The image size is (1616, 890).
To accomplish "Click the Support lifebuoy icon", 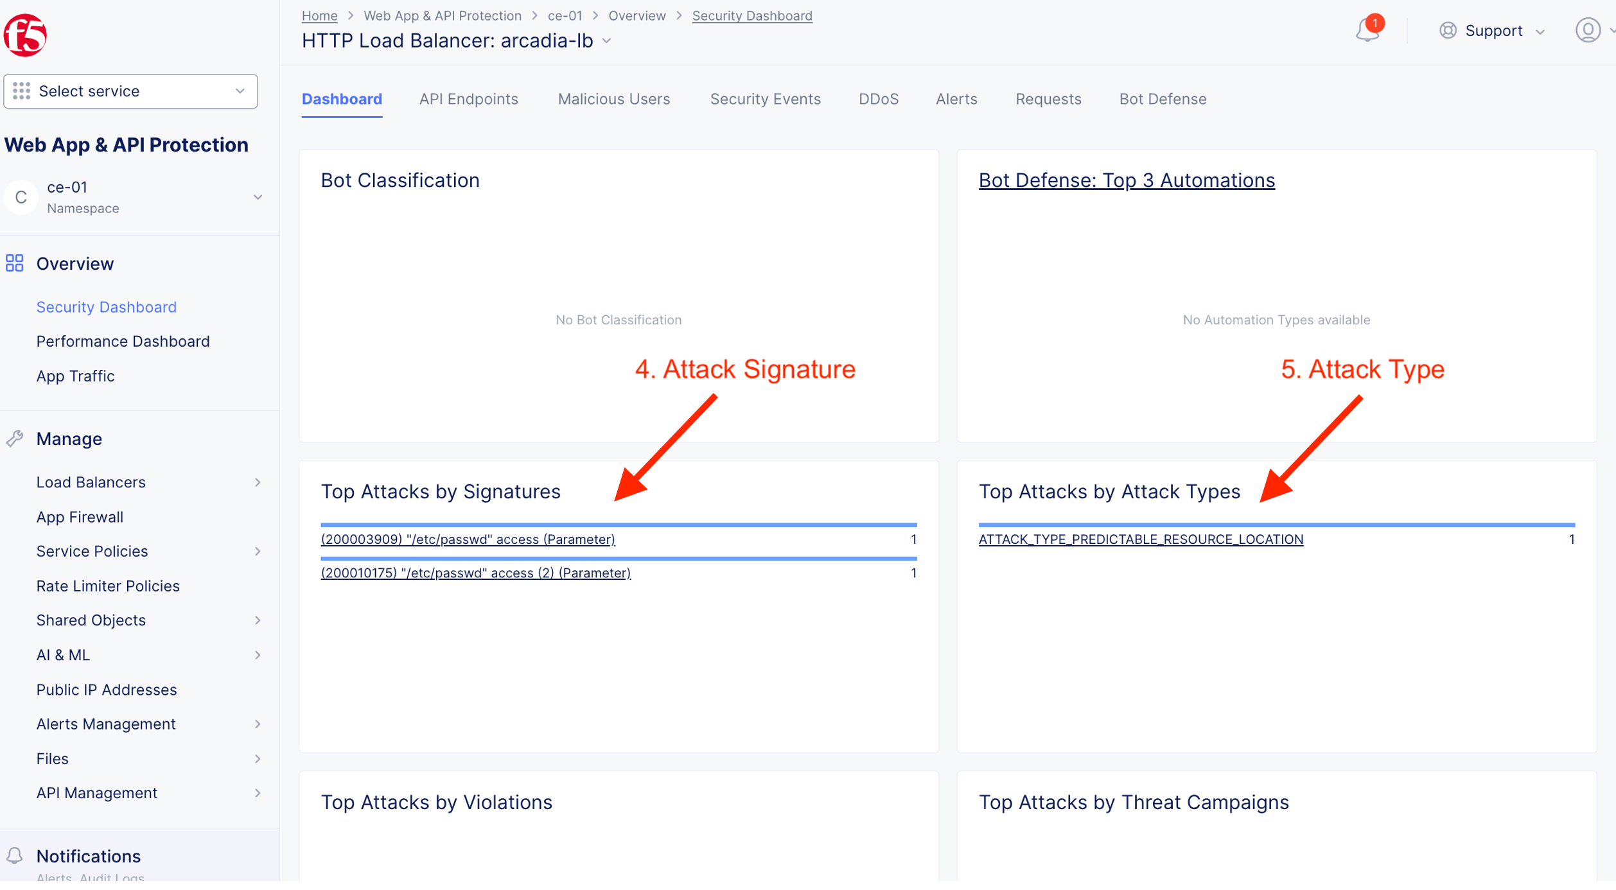I will coord(1448,30).
